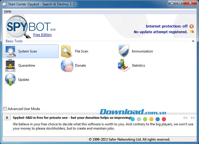Image resolution: width=199 pixels, height=144 pixels.
Task: Open the System Scan tool icon
Action: (11, 51)
